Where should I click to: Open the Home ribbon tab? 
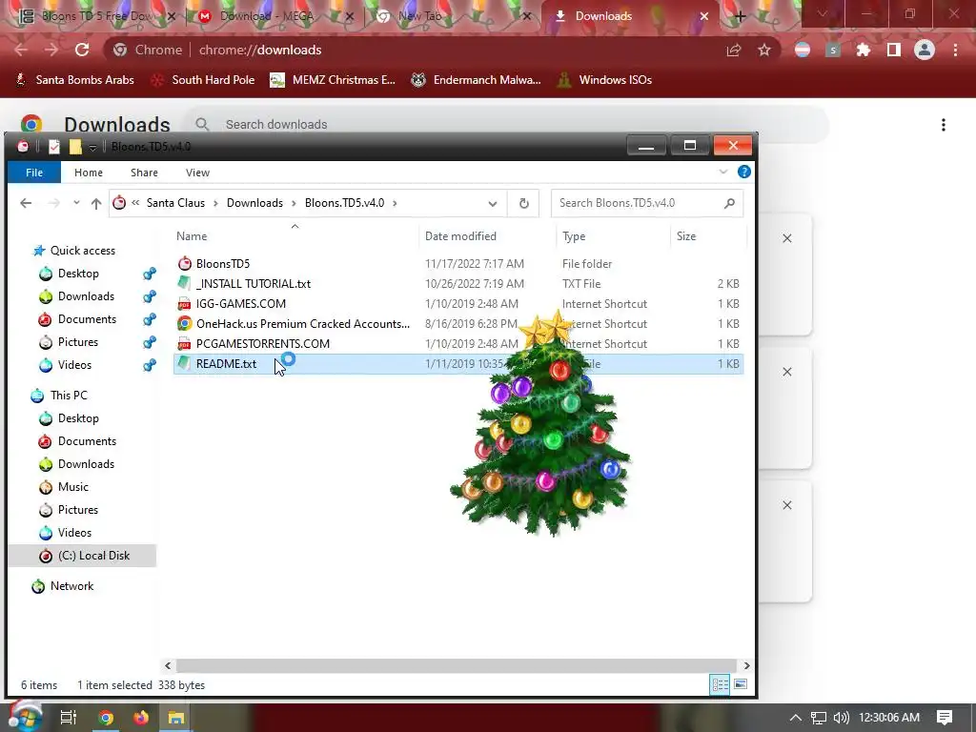[x=89, y=173]
